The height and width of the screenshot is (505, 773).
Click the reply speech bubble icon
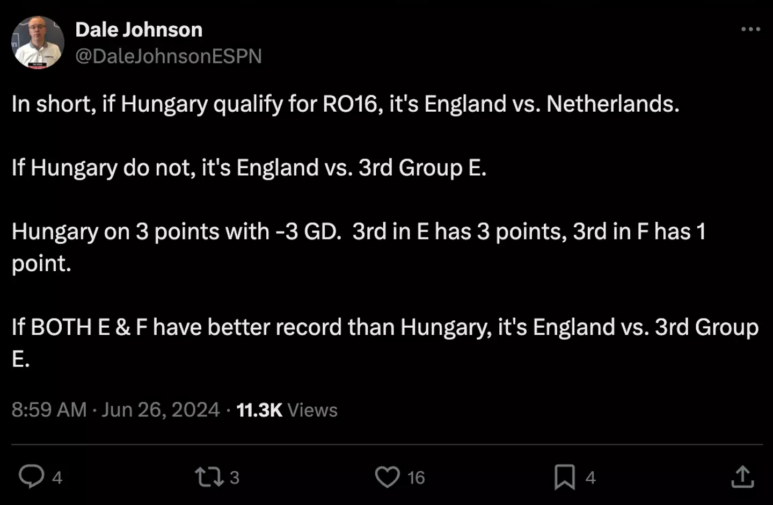[32, 477]
